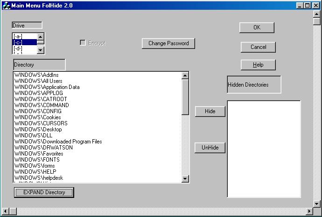Select WINDOWS\DRWATSON entry
Screen dimensions: 322x217
tap(98, 148)
